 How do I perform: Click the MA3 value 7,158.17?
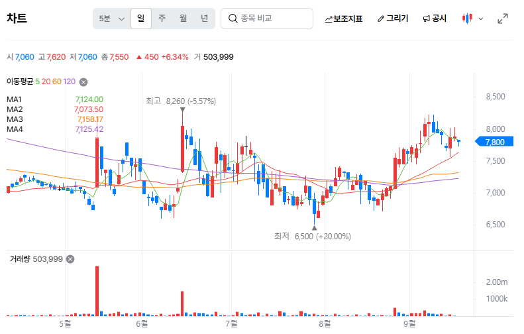tap(90, 119)
